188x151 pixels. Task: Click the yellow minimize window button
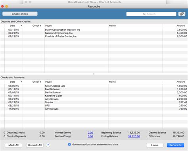[x=7, y=6]
